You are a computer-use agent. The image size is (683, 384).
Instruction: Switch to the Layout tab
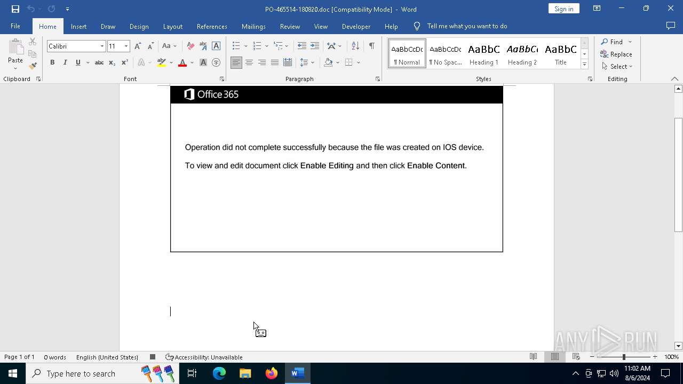[x=172, y=26]
